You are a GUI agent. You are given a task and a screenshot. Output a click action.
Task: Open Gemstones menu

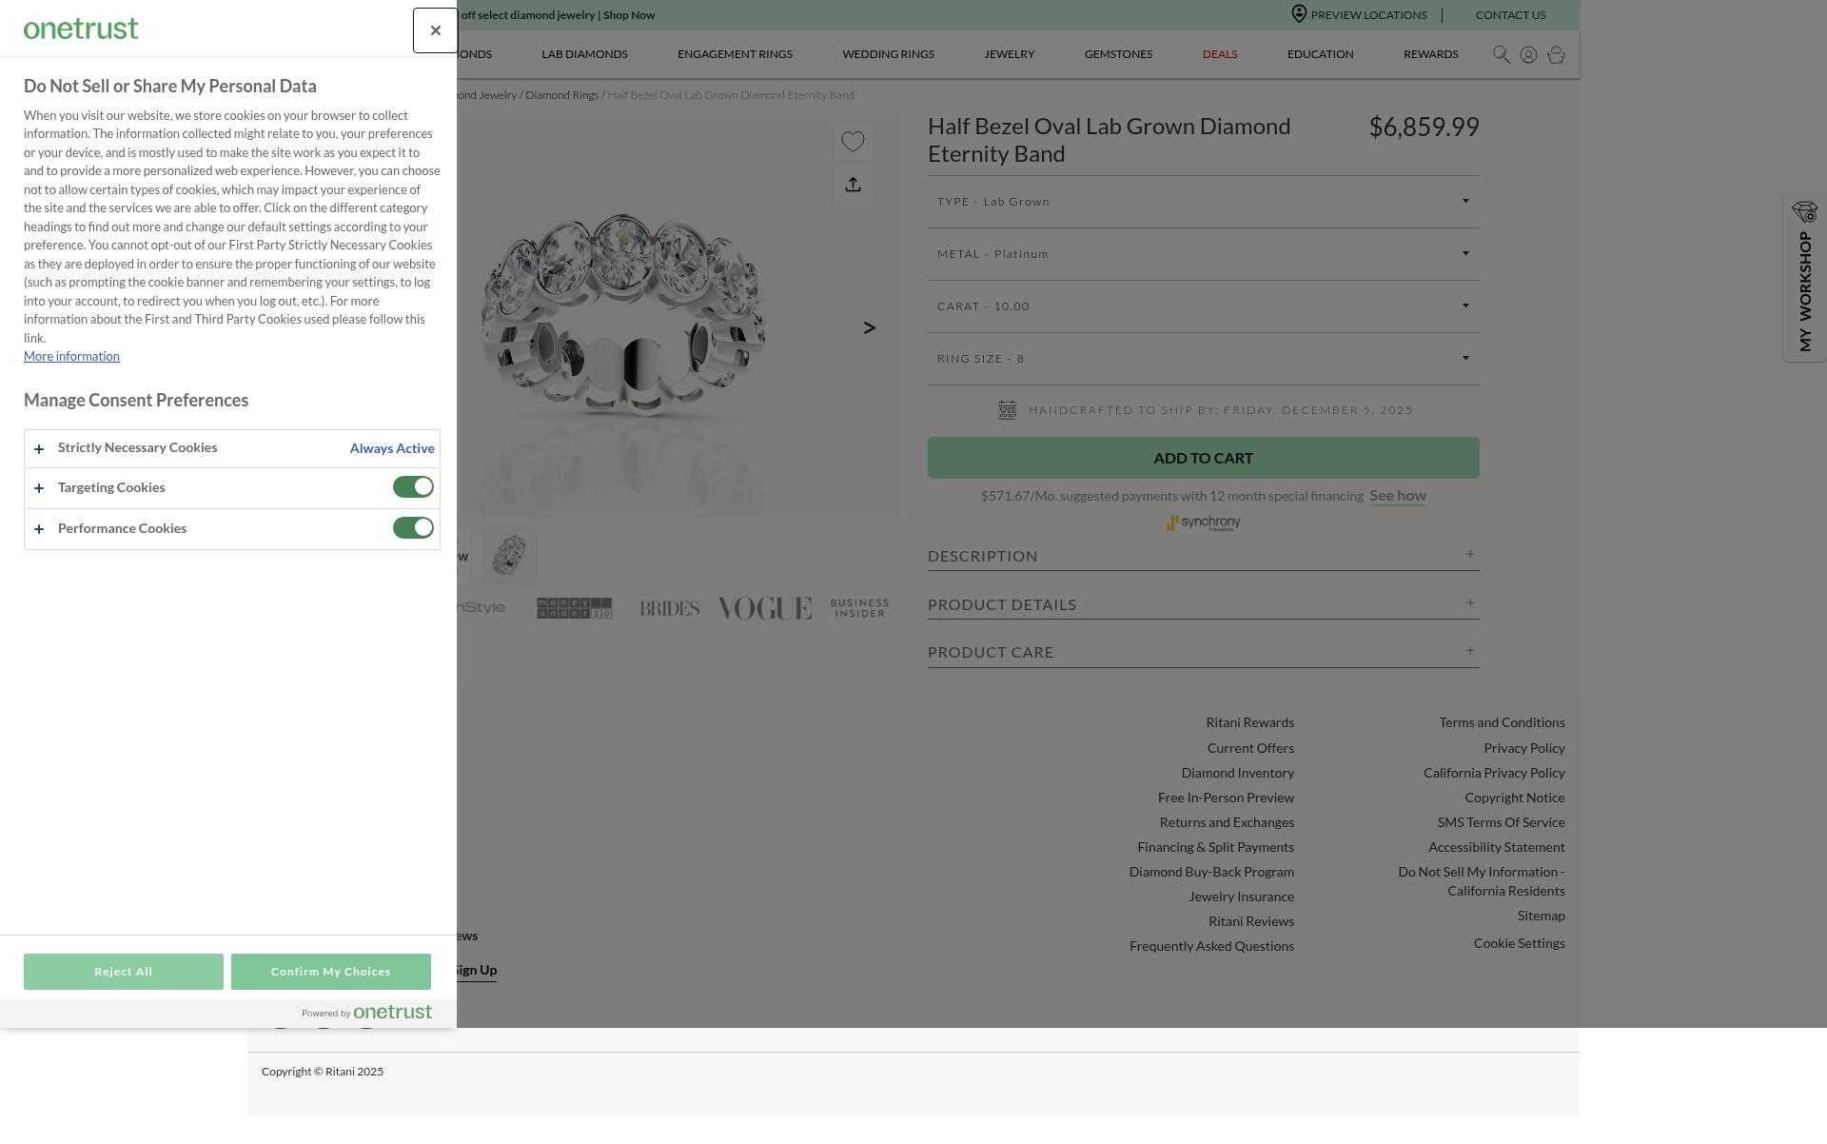[x=1118, y=54]
